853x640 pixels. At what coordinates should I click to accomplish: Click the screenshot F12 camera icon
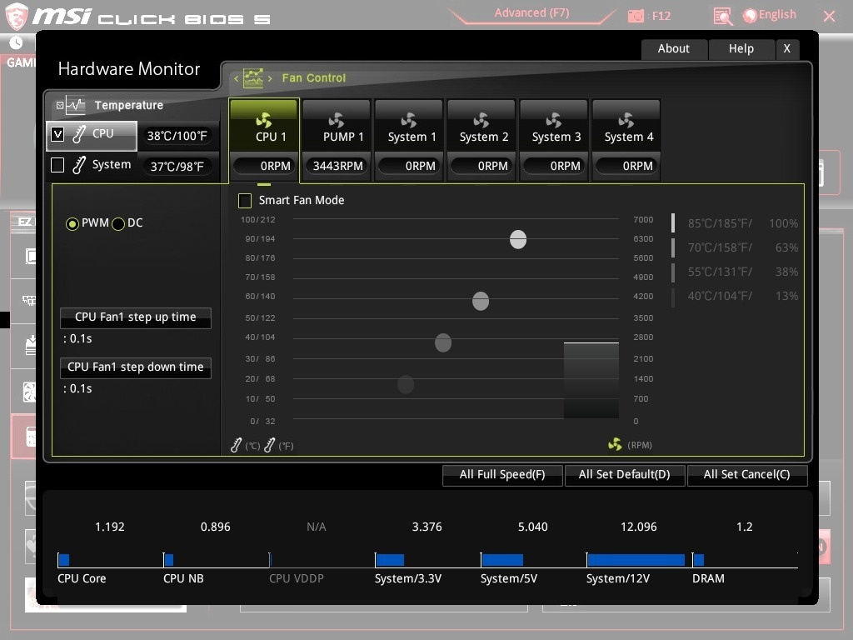pyautogui.click(x=636, y=16)
